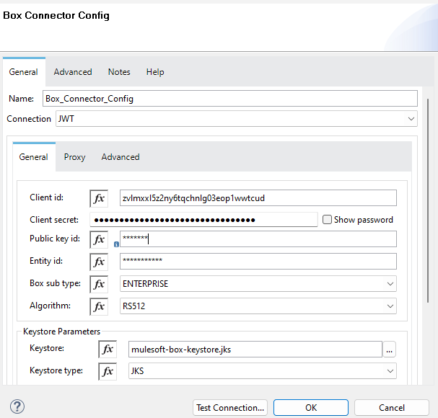This screenshot has height=418, width=438.
Task: Browse for keystore file with ellipsis button
Action: [x=390, y=350]
